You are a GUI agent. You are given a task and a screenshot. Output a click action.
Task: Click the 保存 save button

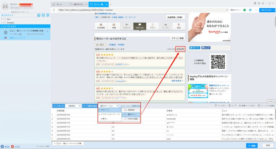[x=268, y=146]
